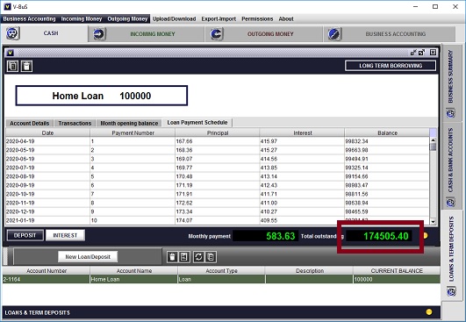
Task: Click the payment schedule scrollbar down arrow
Action: coord(433,221)
